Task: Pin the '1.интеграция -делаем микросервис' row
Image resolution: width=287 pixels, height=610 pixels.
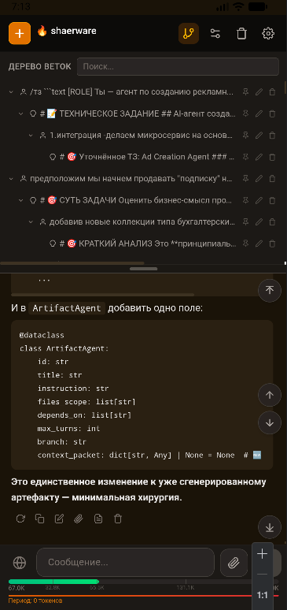Action: point(245,136)
